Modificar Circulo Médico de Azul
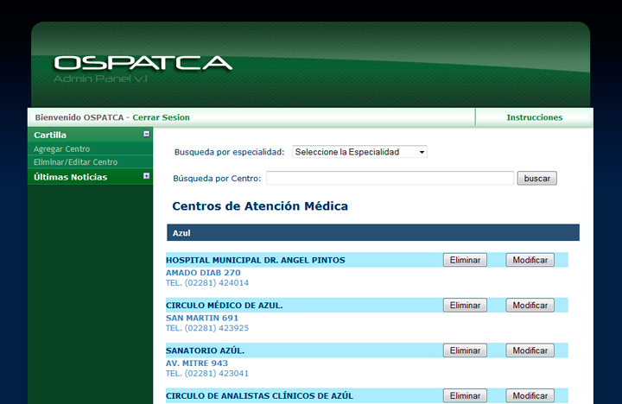The image size is (622, 404). (x=530, y=306)
